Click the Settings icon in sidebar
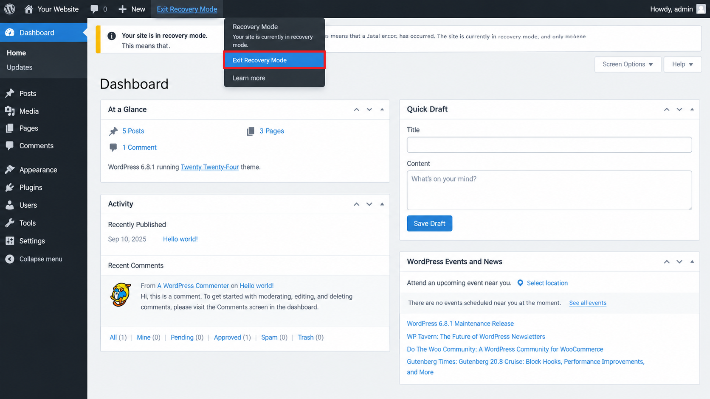This screenshot has width=710, height=399. [10, 241]
